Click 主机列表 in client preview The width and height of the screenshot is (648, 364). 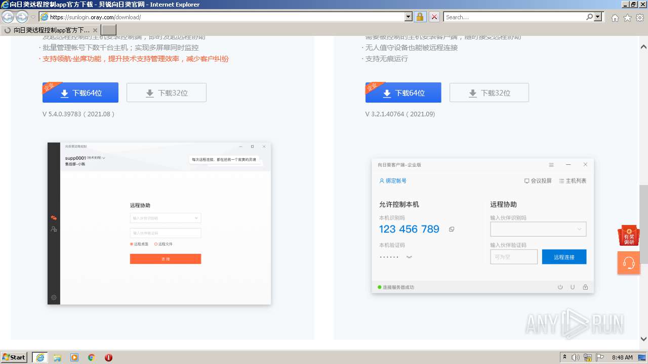(x=573, y=181)
